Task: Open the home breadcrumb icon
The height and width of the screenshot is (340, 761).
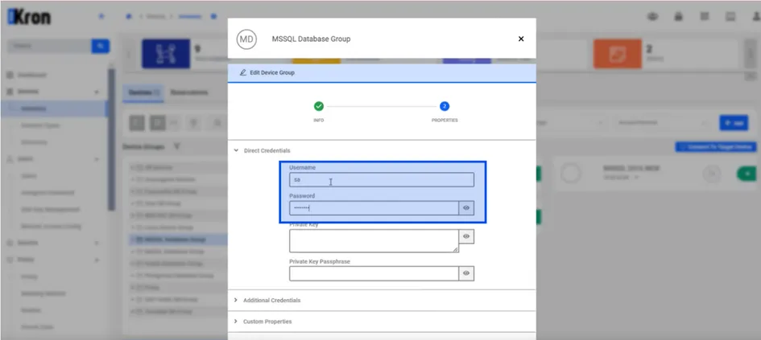Action: pyautogui.click(x=129, y=16)
